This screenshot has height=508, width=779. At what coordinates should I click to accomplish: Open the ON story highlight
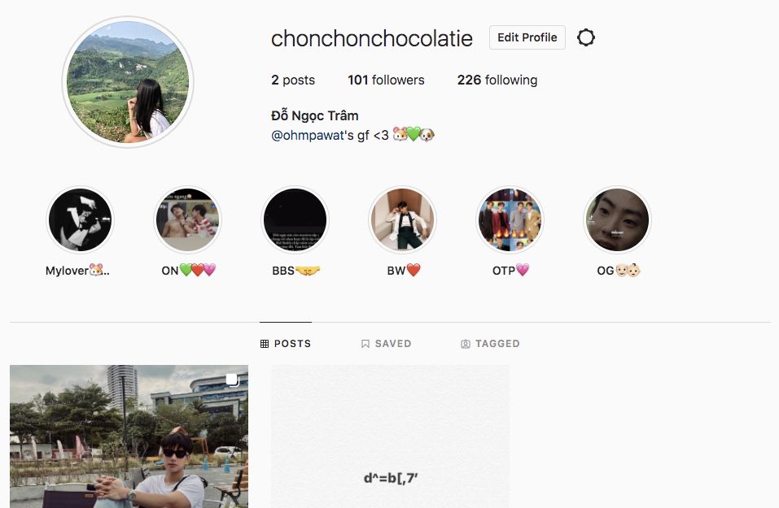(187, 219)
